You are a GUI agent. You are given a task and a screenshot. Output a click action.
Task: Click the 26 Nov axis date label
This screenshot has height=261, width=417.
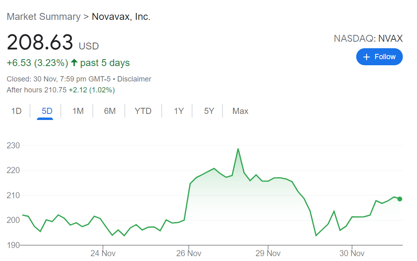[x=189, y=253]
